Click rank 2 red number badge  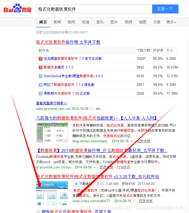point(41,67)
